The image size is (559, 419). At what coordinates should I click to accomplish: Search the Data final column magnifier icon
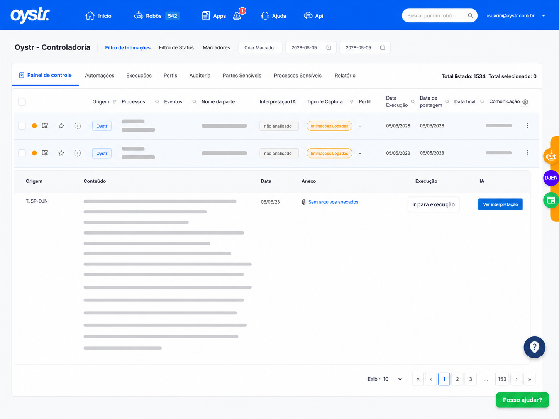[482, 102]
